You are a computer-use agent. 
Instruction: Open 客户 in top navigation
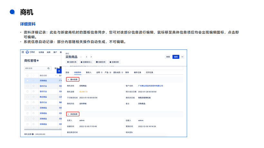(x=55, y=52)
